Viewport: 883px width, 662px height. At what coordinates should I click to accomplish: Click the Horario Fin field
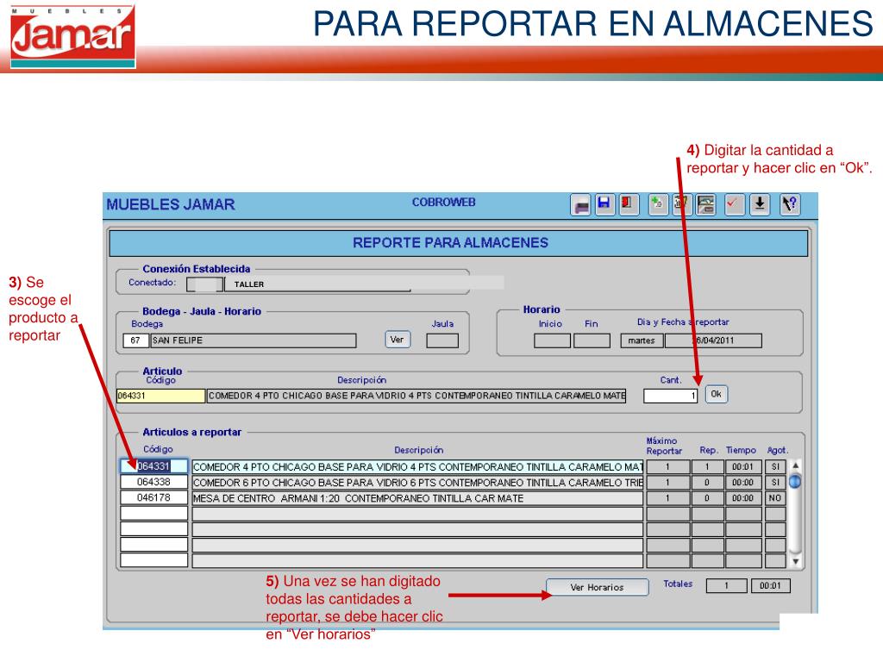tap(592, 340)
